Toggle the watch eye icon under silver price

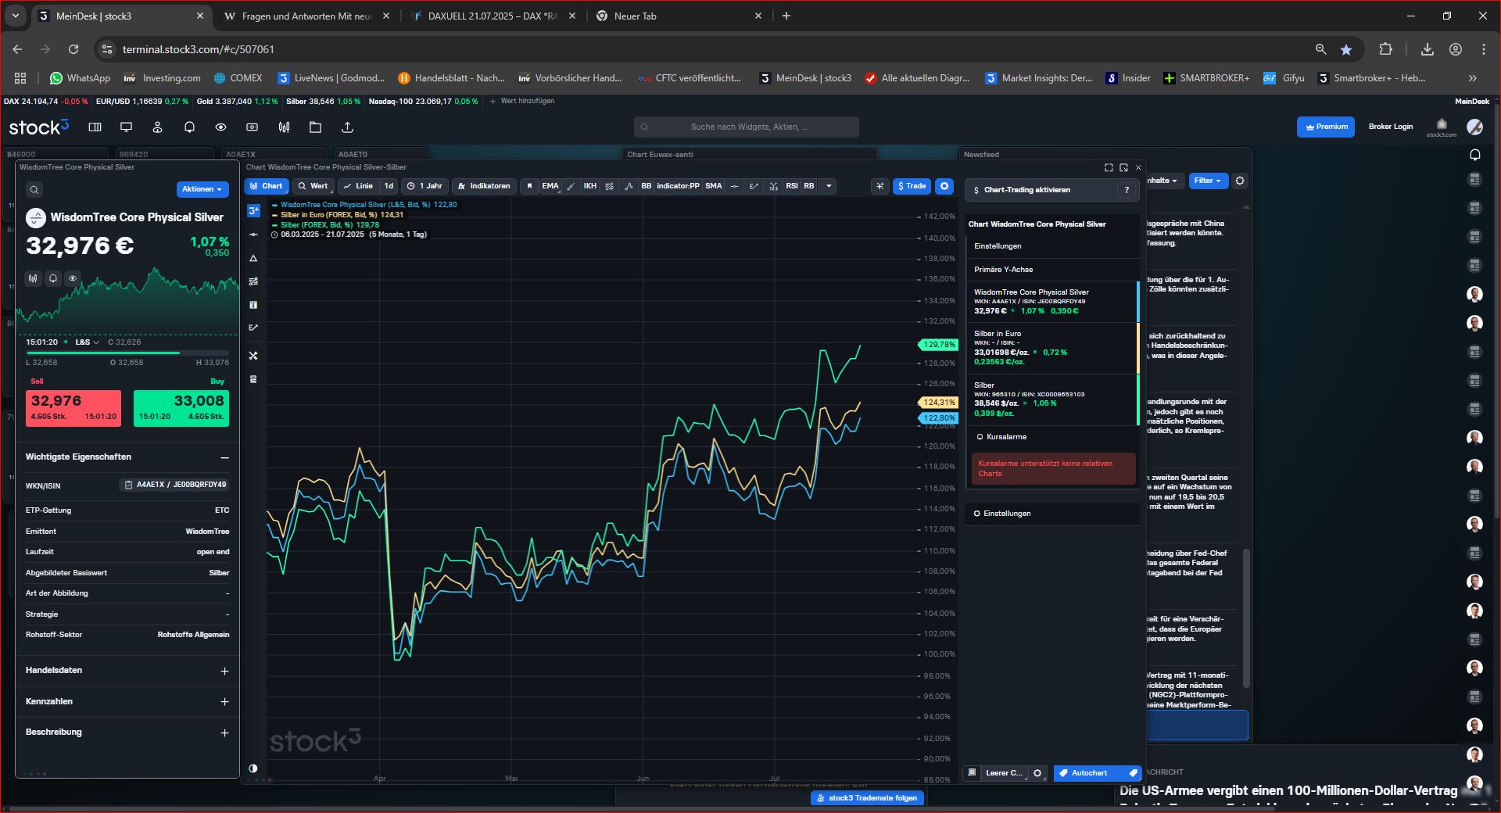pyautogui.click(x=73, y=278)
